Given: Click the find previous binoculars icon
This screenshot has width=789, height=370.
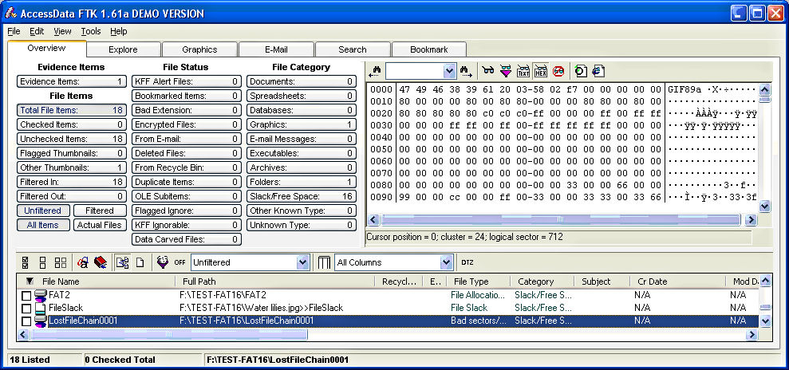Looking at the screenshot, I should pyautogui.click(x=375, y=71).
